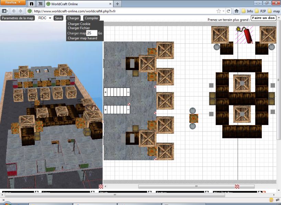The width and height of the screenshot is (281, 205).
Task: Click the plus on the lower stair widget
Action: [106, 110]
